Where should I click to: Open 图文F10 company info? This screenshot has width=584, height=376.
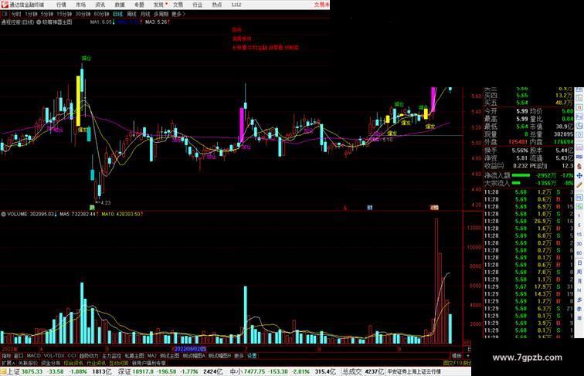click(x=453, y=363)
